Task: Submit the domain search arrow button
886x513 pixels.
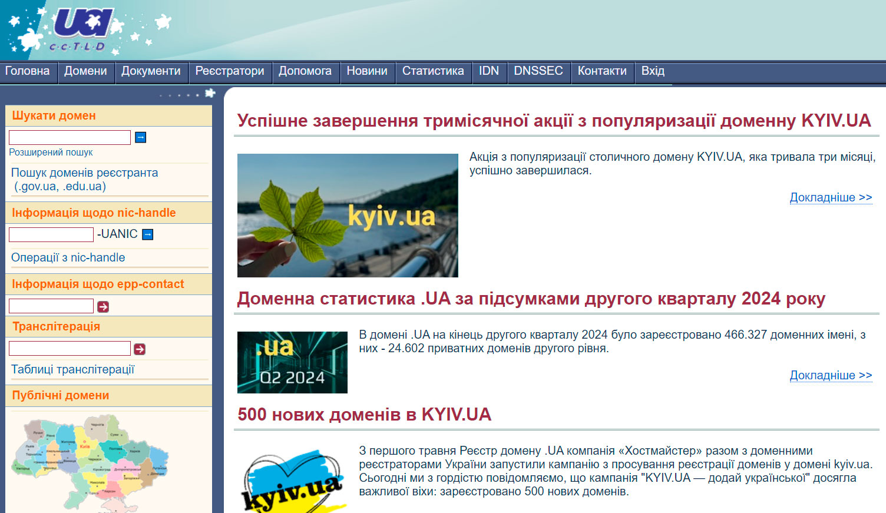Action: coord(141,137)
